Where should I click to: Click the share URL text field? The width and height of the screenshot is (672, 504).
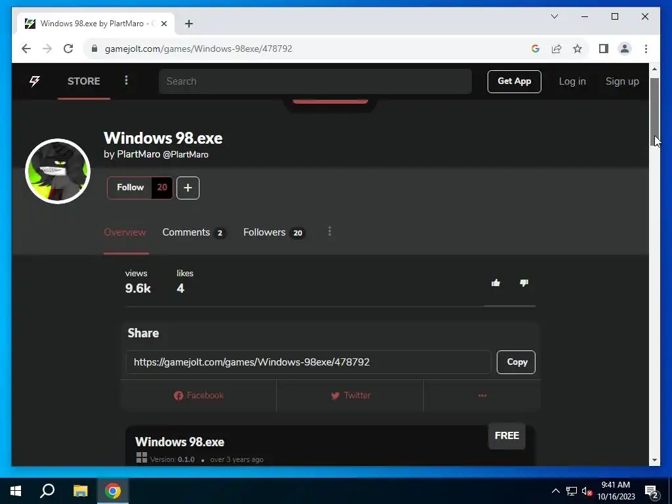tap(308, 362)
